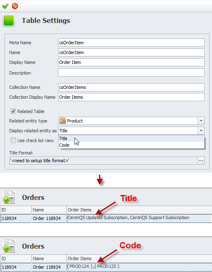Click the green checkmark apply icon
Screen dimensions: 212x272
tap(5, 6)
